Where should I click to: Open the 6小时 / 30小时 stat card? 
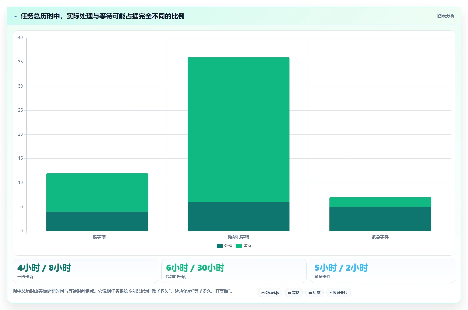tap(234, 271)
